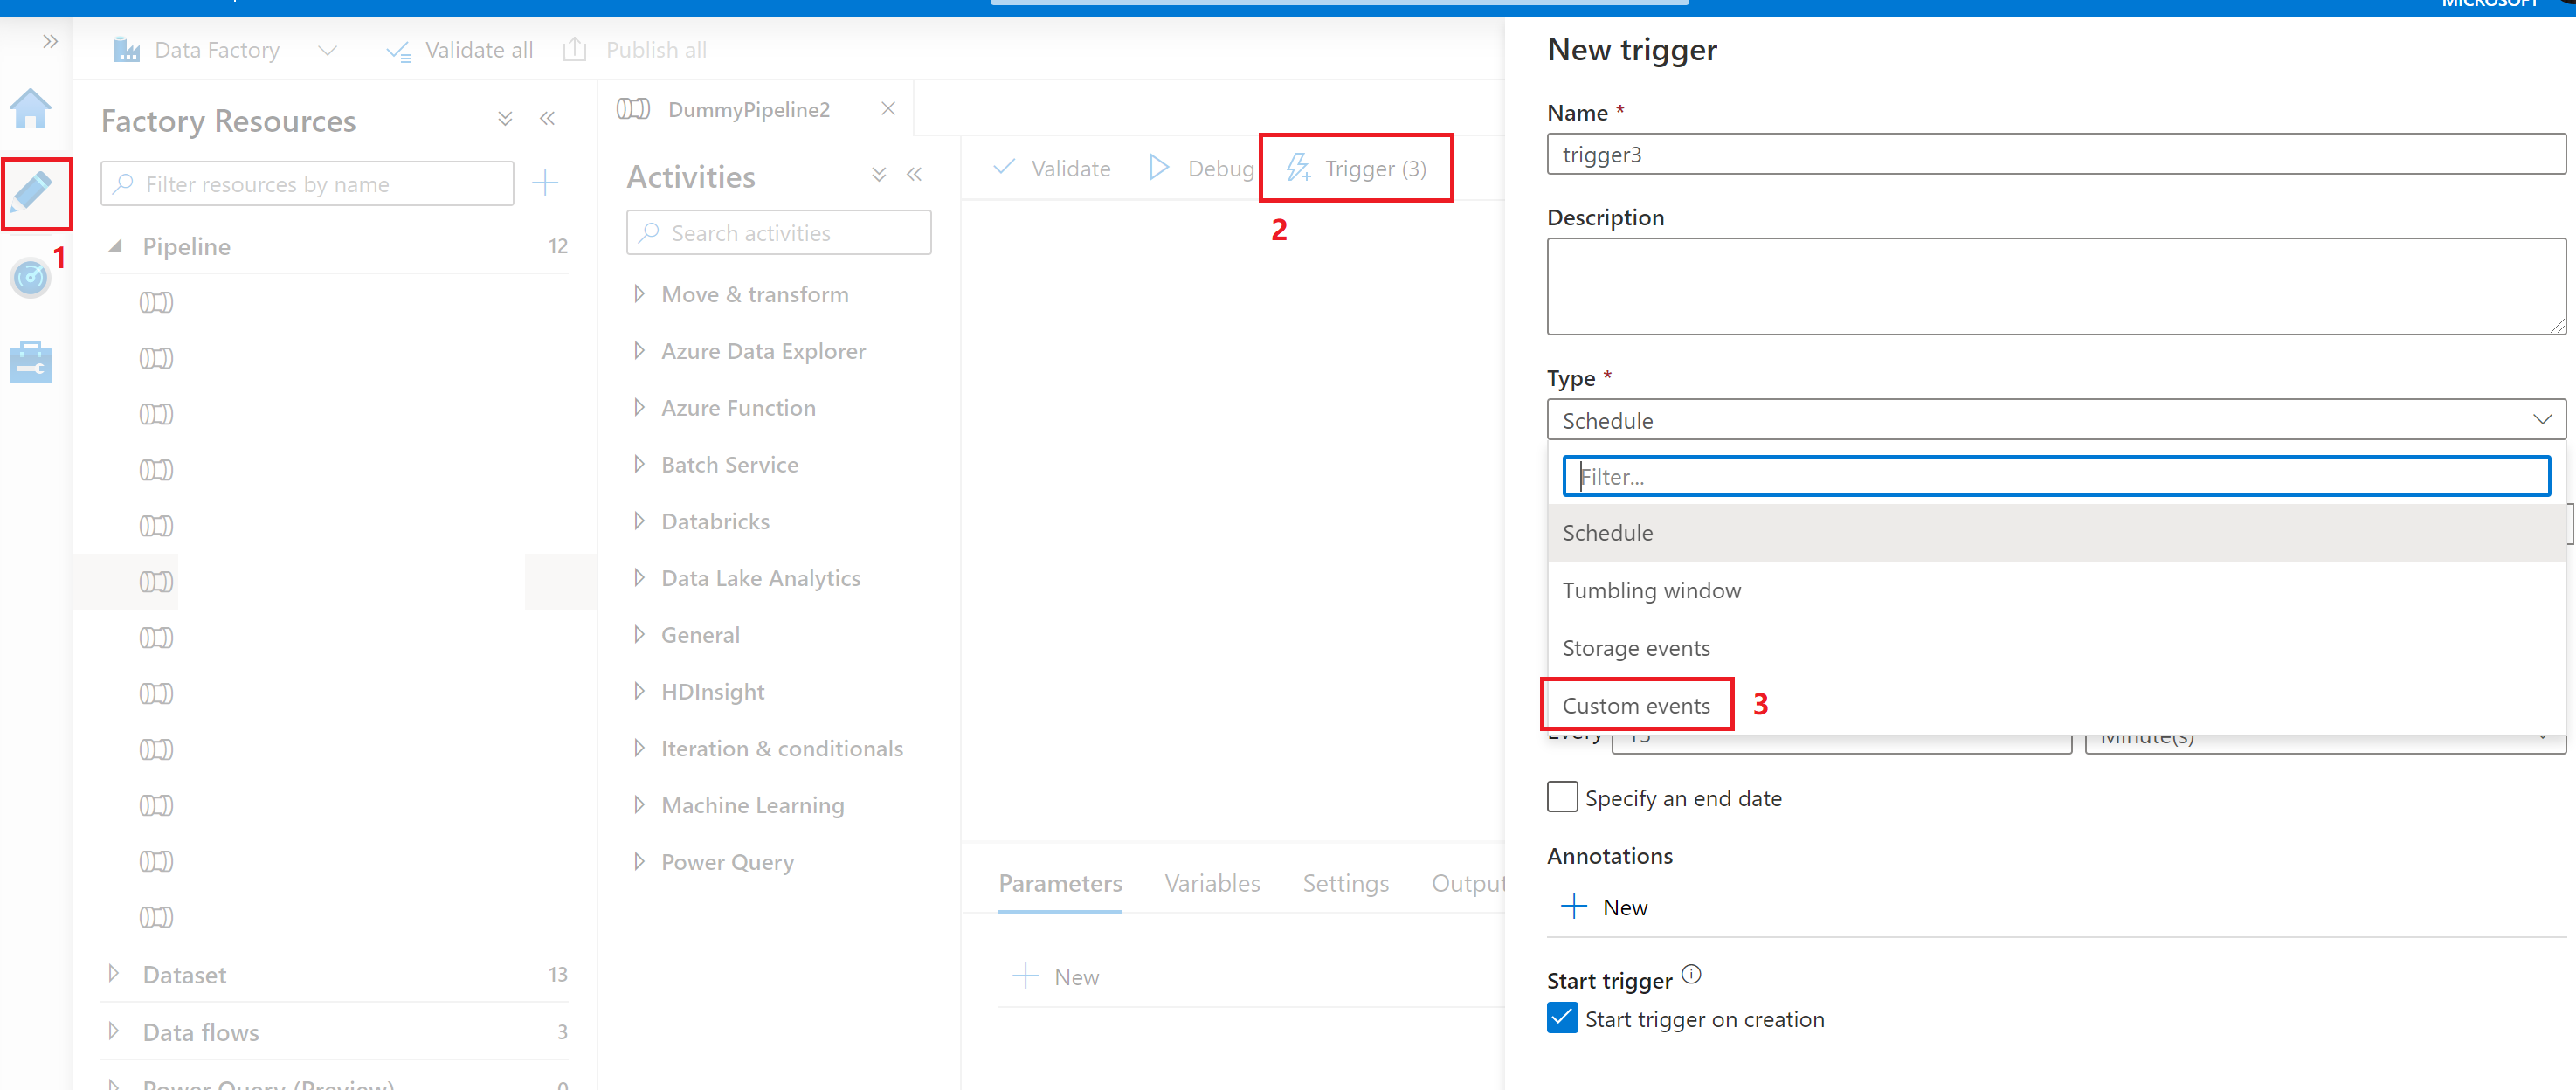Open the Type dropdown for trigger

coord(2050,420)
